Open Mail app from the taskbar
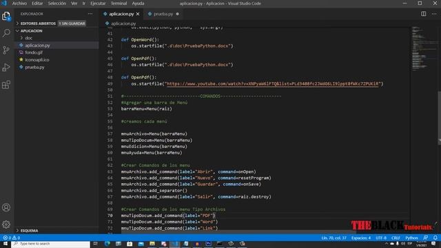The image size is (441, 248). 141,244
